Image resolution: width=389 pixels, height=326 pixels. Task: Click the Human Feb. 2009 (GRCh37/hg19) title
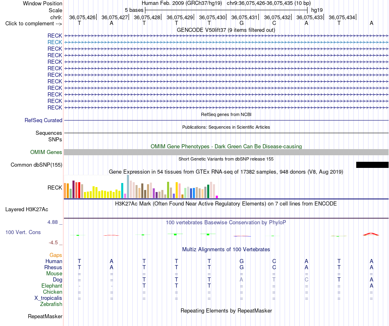[x=181, y=3]
